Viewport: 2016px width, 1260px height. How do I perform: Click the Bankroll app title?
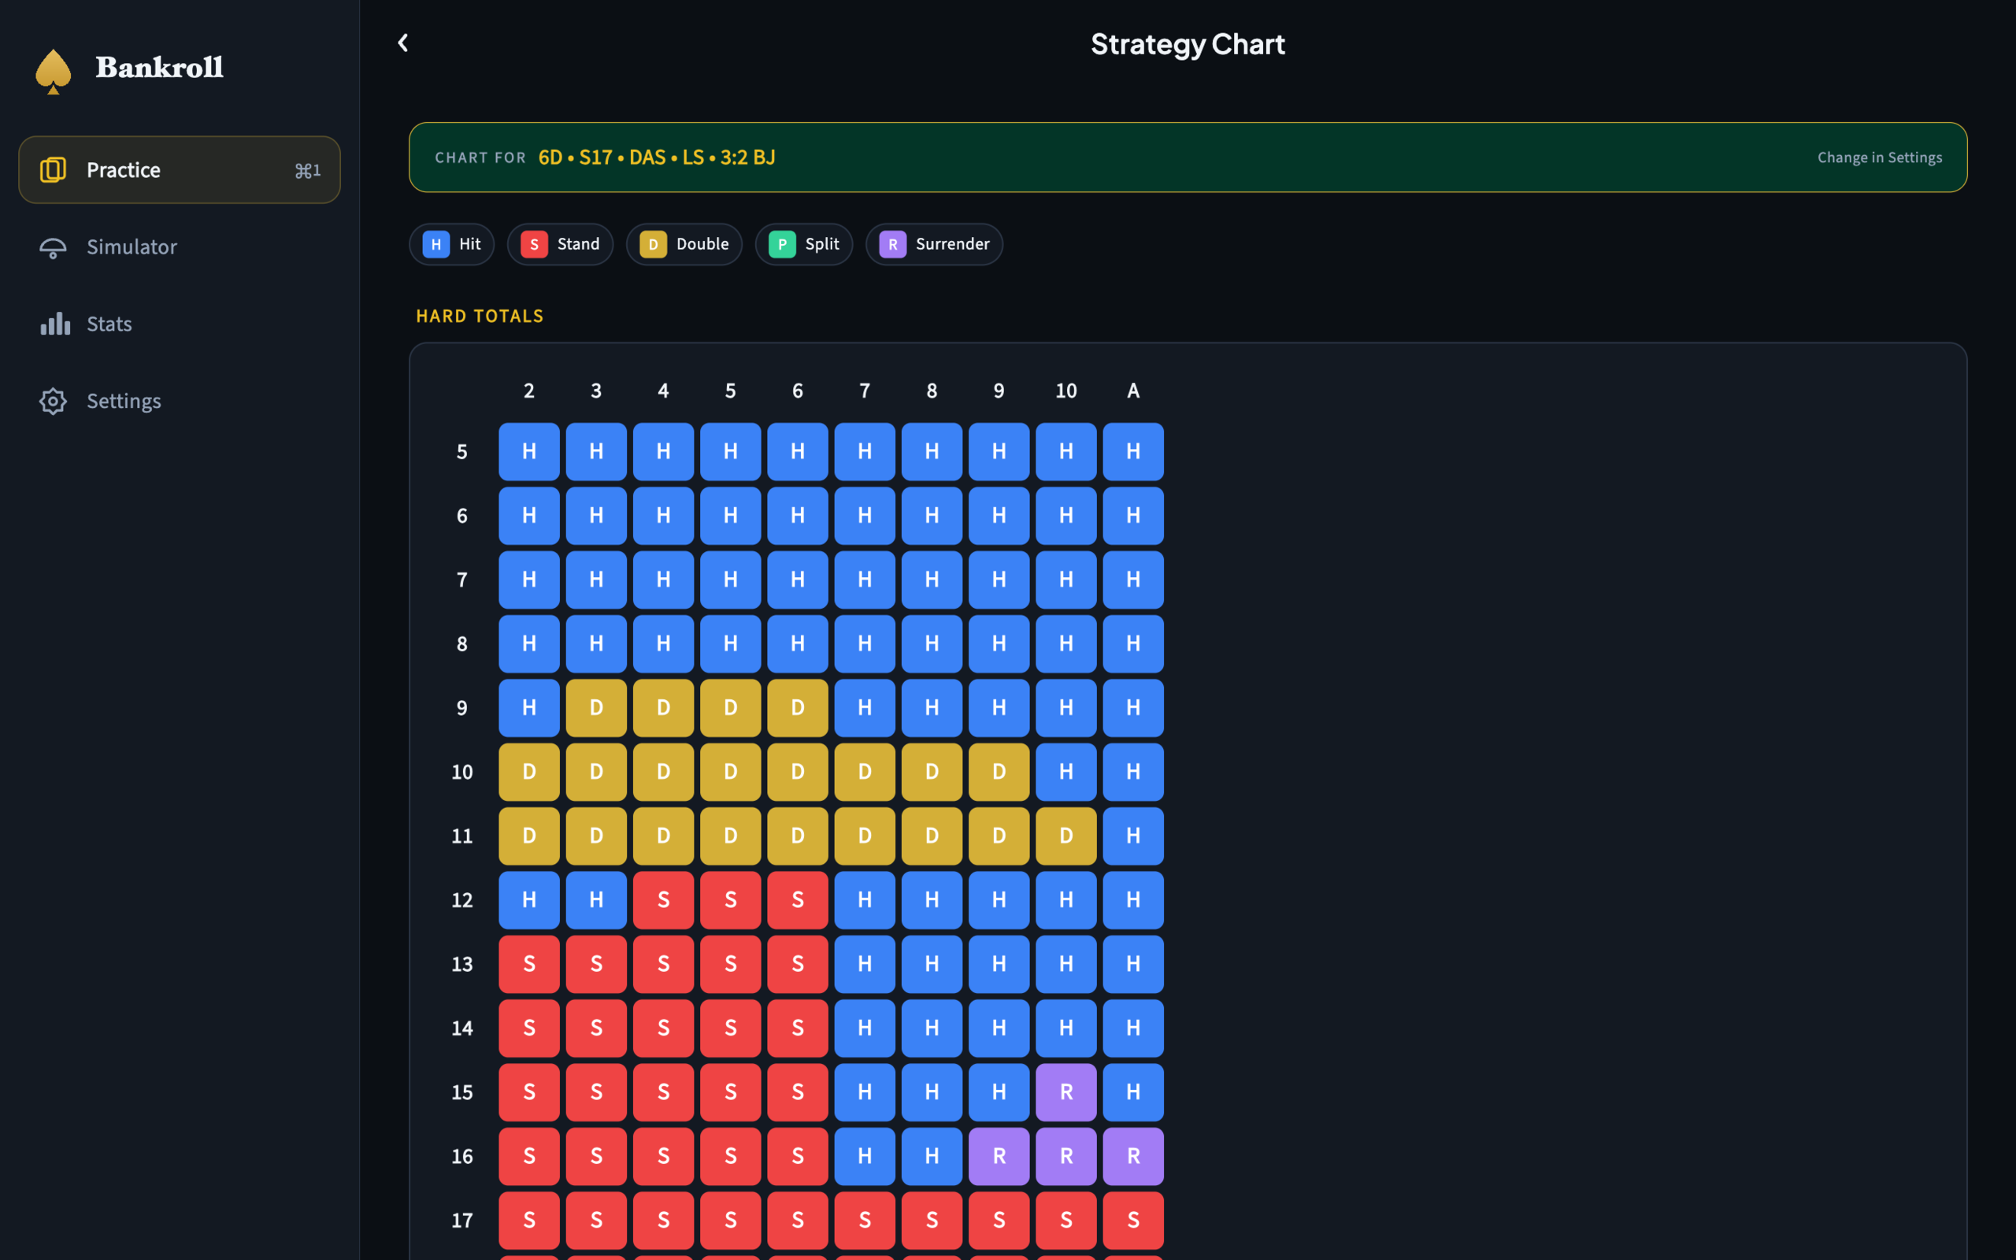coord(159,68)
